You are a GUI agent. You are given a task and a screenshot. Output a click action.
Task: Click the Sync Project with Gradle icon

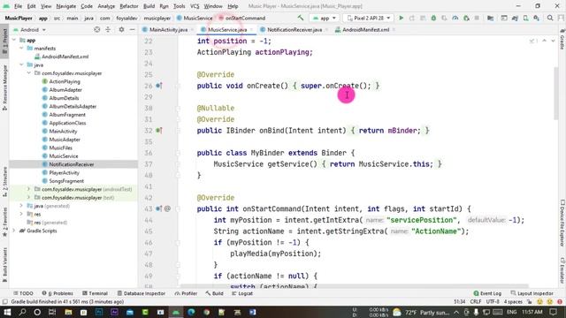coord(515,18)
